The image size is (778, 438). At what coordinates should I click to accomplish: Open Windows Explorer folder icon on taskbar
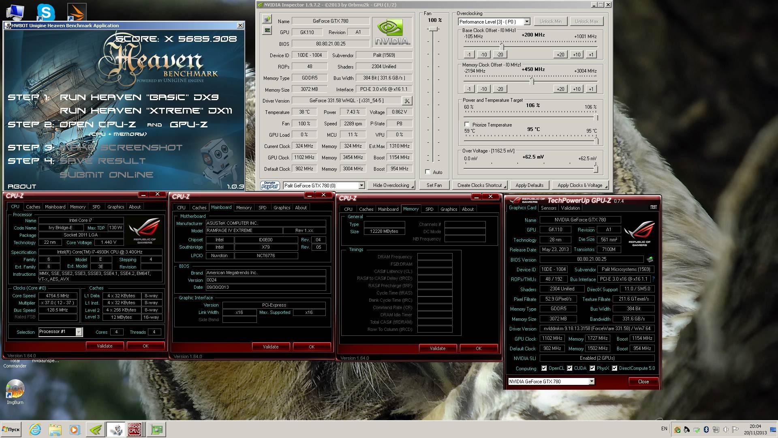(55, 429)
